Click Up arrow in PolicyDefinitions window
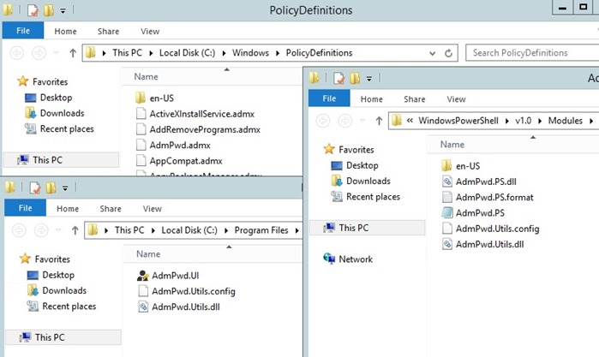Viewport: 599px width, 357px height. (x=73, y=53)
